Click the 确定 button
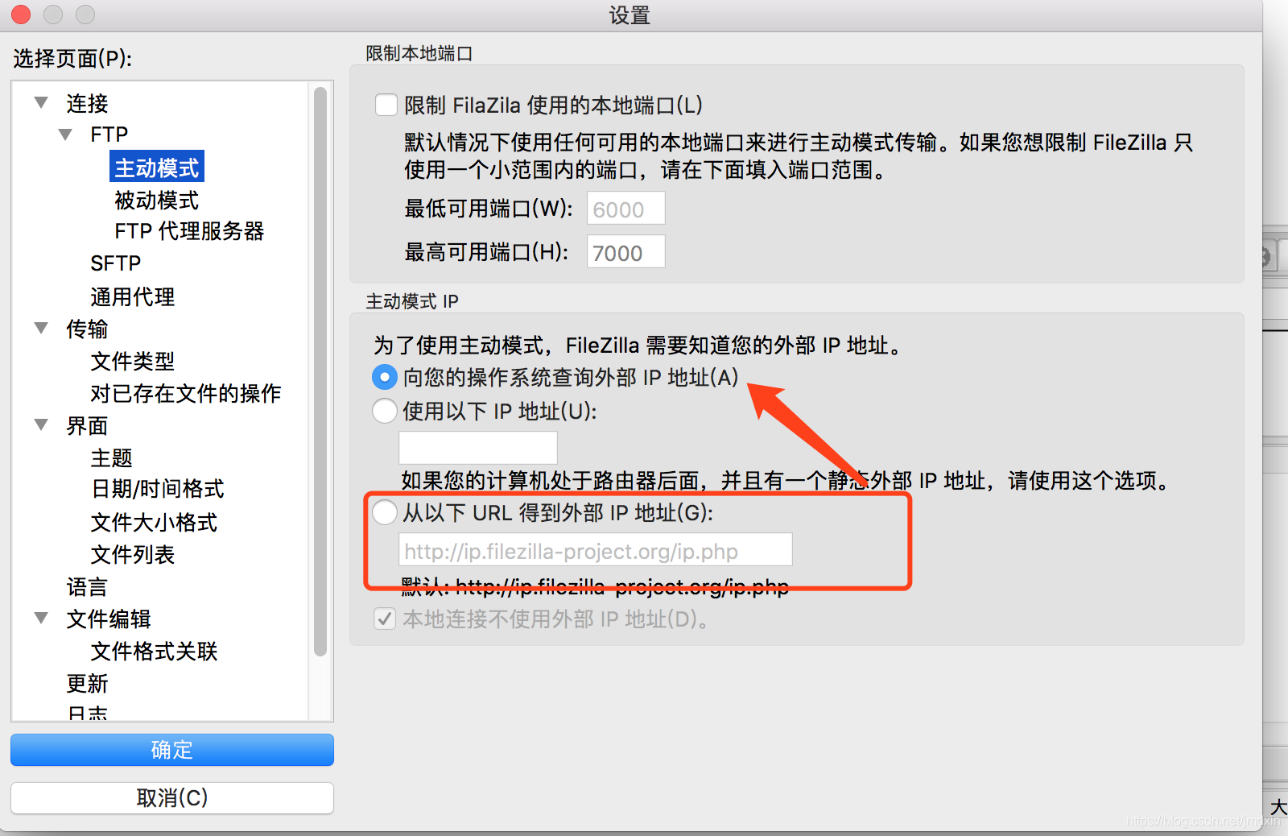This screenshot has height=836, width=1288. (x=172, y=750)
